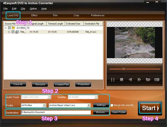Click inside the Destination path field
This screenshot has width=167, height=127.
[56, 112]
